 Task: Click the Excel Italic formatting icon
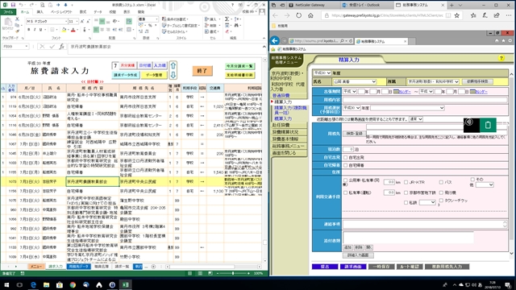click(35, 30)
